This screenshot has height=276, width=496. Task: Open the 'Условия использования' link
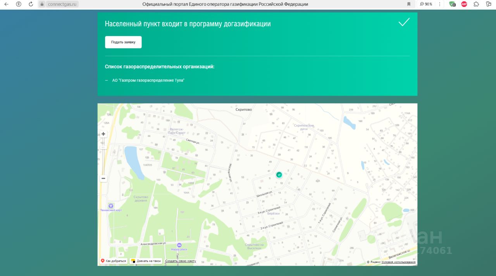[398, 262]
